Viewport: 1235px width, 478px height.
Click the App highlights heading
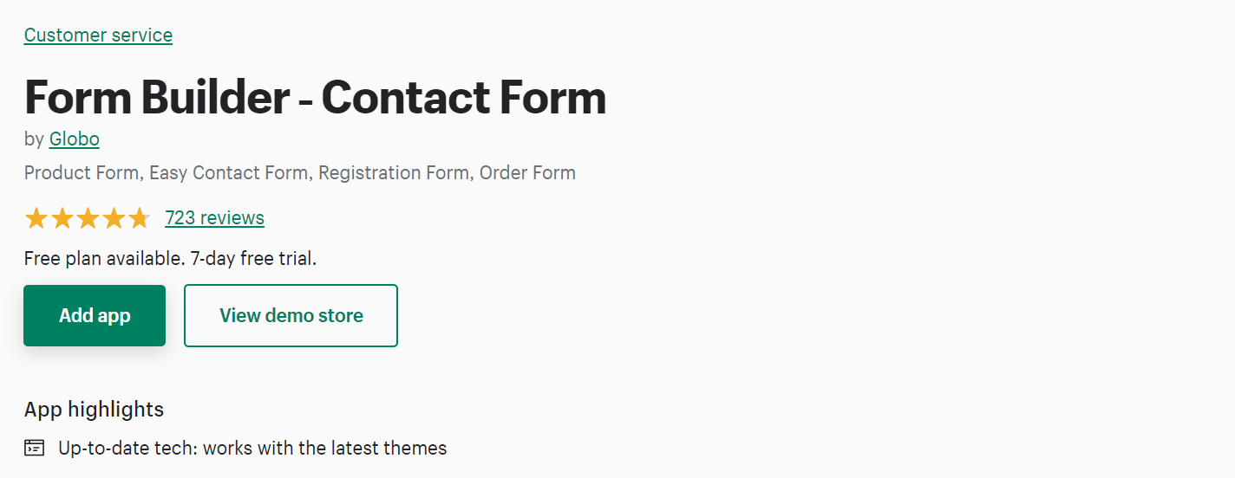[x=94, y=409]
